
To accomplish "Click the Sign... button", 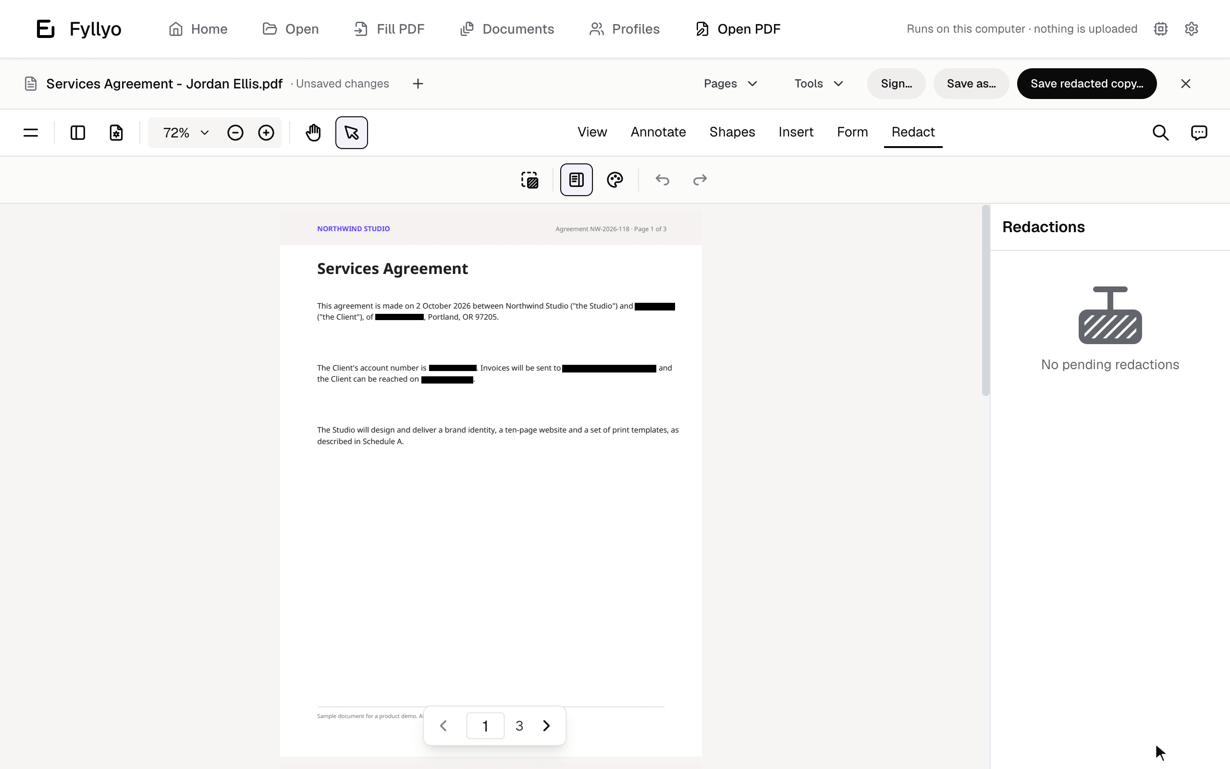I will [896, 84].
